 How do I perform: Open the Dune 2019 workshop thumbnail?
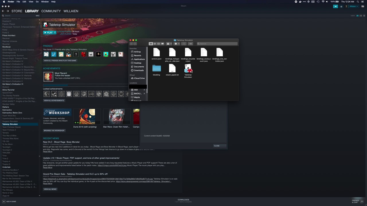pos(87,116)
